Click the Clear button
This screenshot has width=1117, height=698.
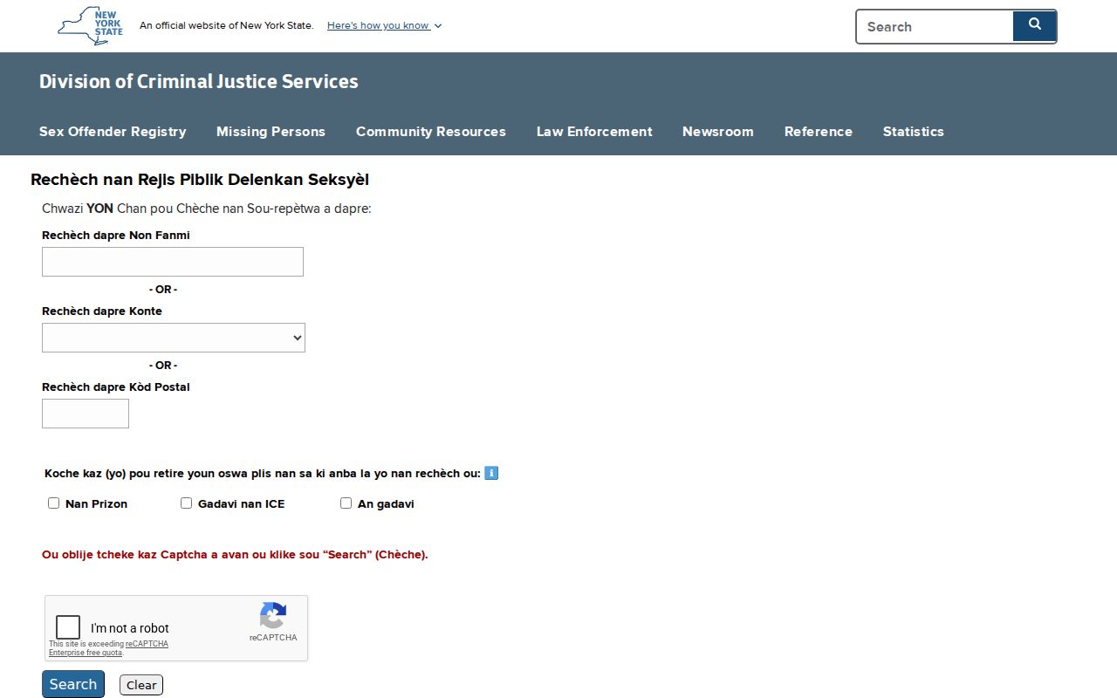coord(141,685)
